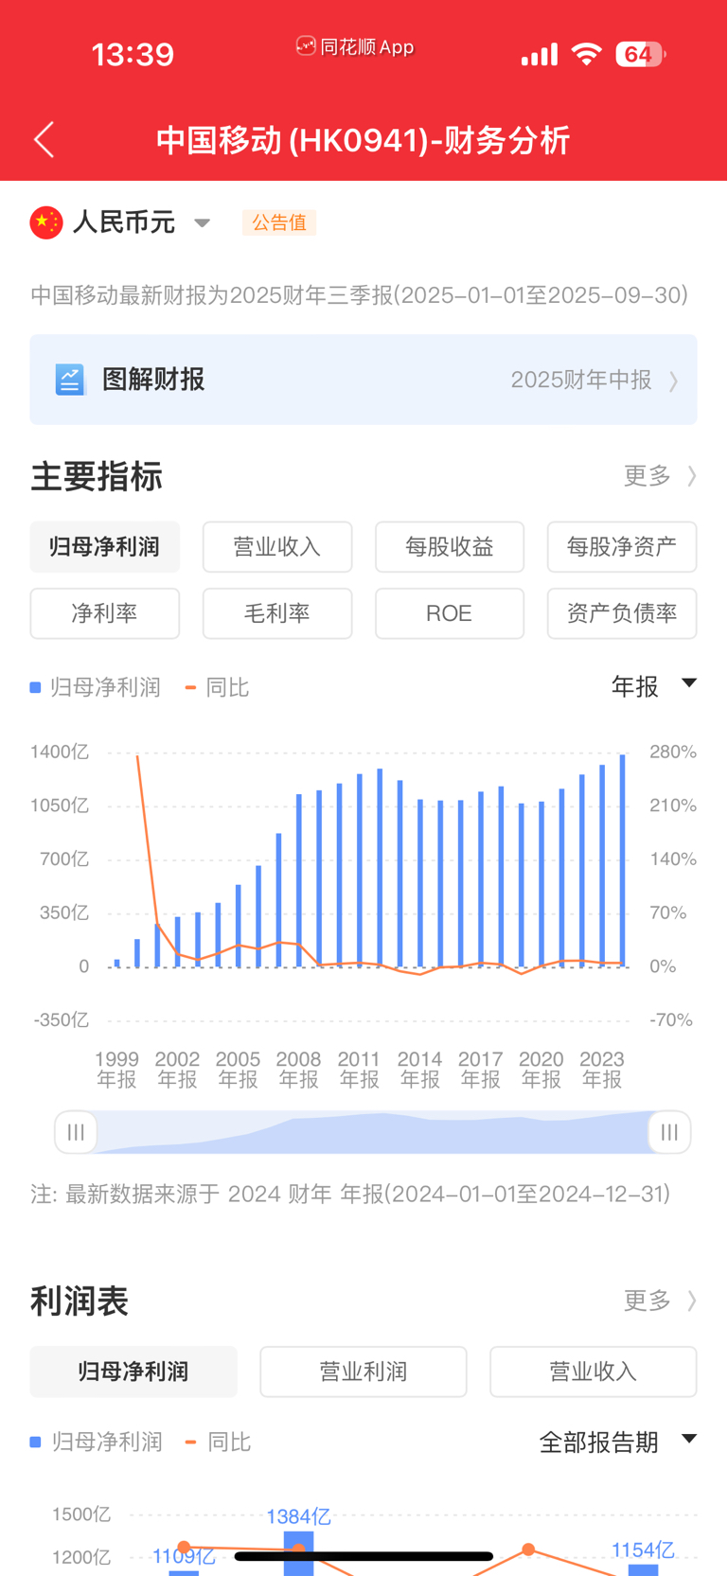Tap the chevron next to 主要指标 更多
Viewport: 728px width, 1576px height.
click(692, 475)
